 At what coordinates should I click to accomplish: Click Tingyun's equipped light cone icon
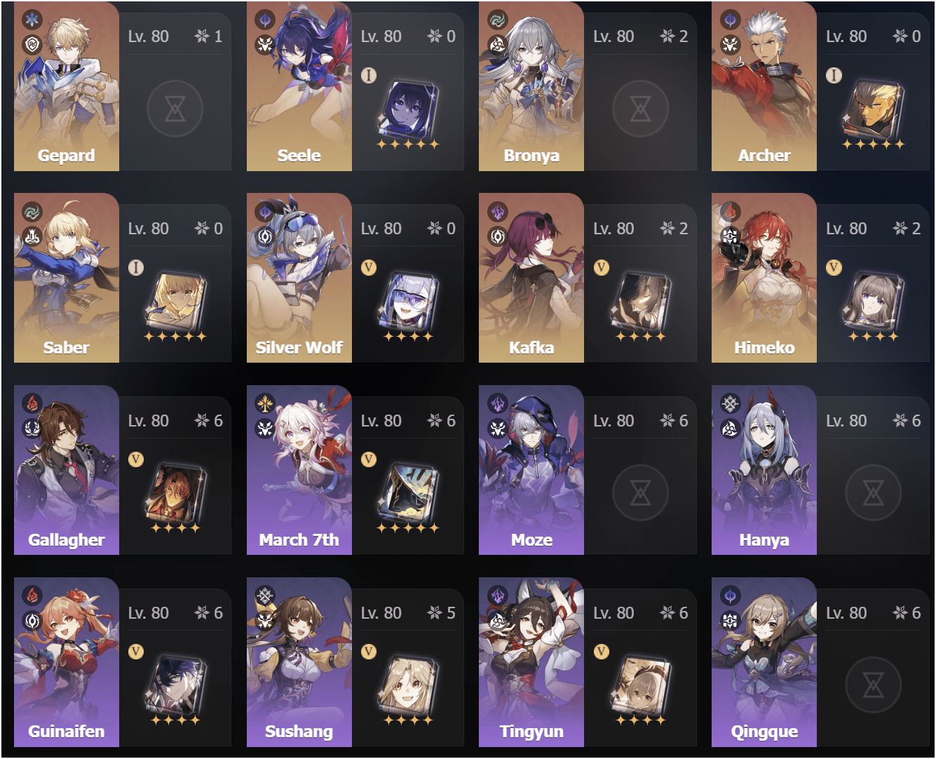tap(641, 685)
